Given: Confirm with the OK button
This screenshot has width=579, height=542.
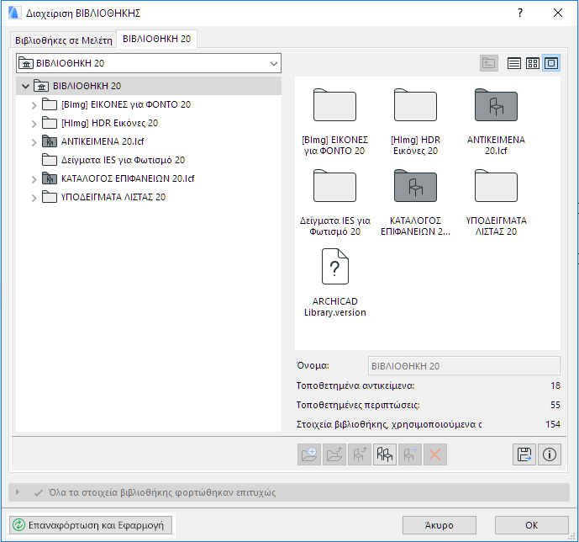Looking at the screenshot, I should pos(531,525).
